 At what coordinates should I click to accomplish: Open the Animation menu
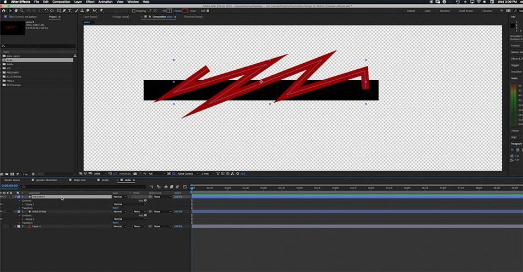(x=105, y=2)
